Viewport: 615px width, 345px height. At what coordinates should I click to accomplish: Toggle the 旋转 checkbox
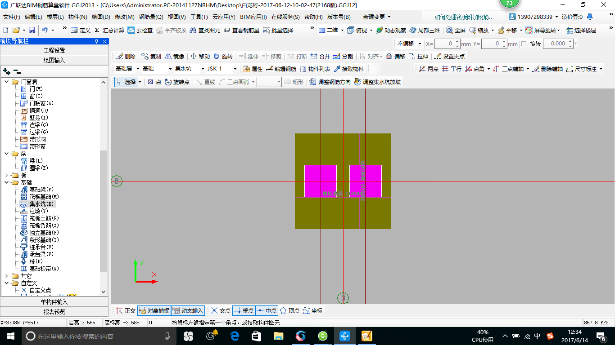coord(524,44)
